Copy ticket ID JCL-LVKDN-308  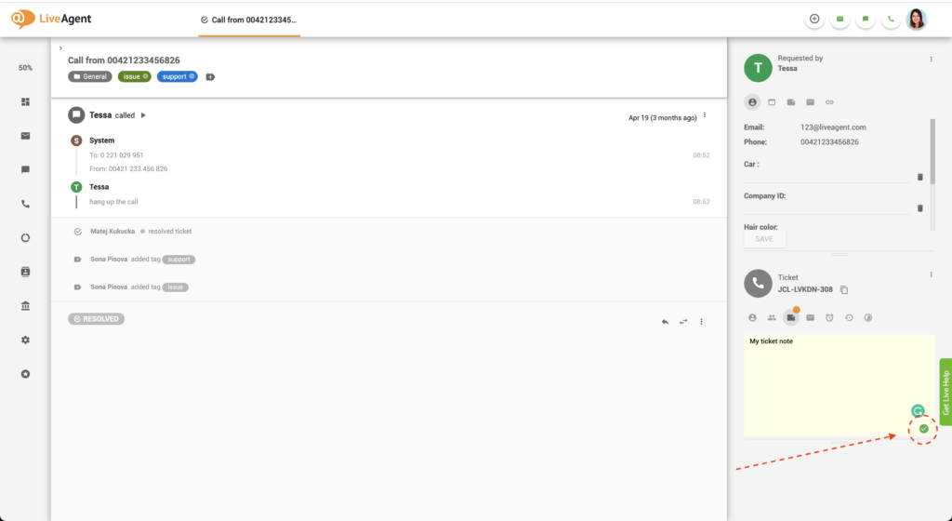[x=843, y=290]
